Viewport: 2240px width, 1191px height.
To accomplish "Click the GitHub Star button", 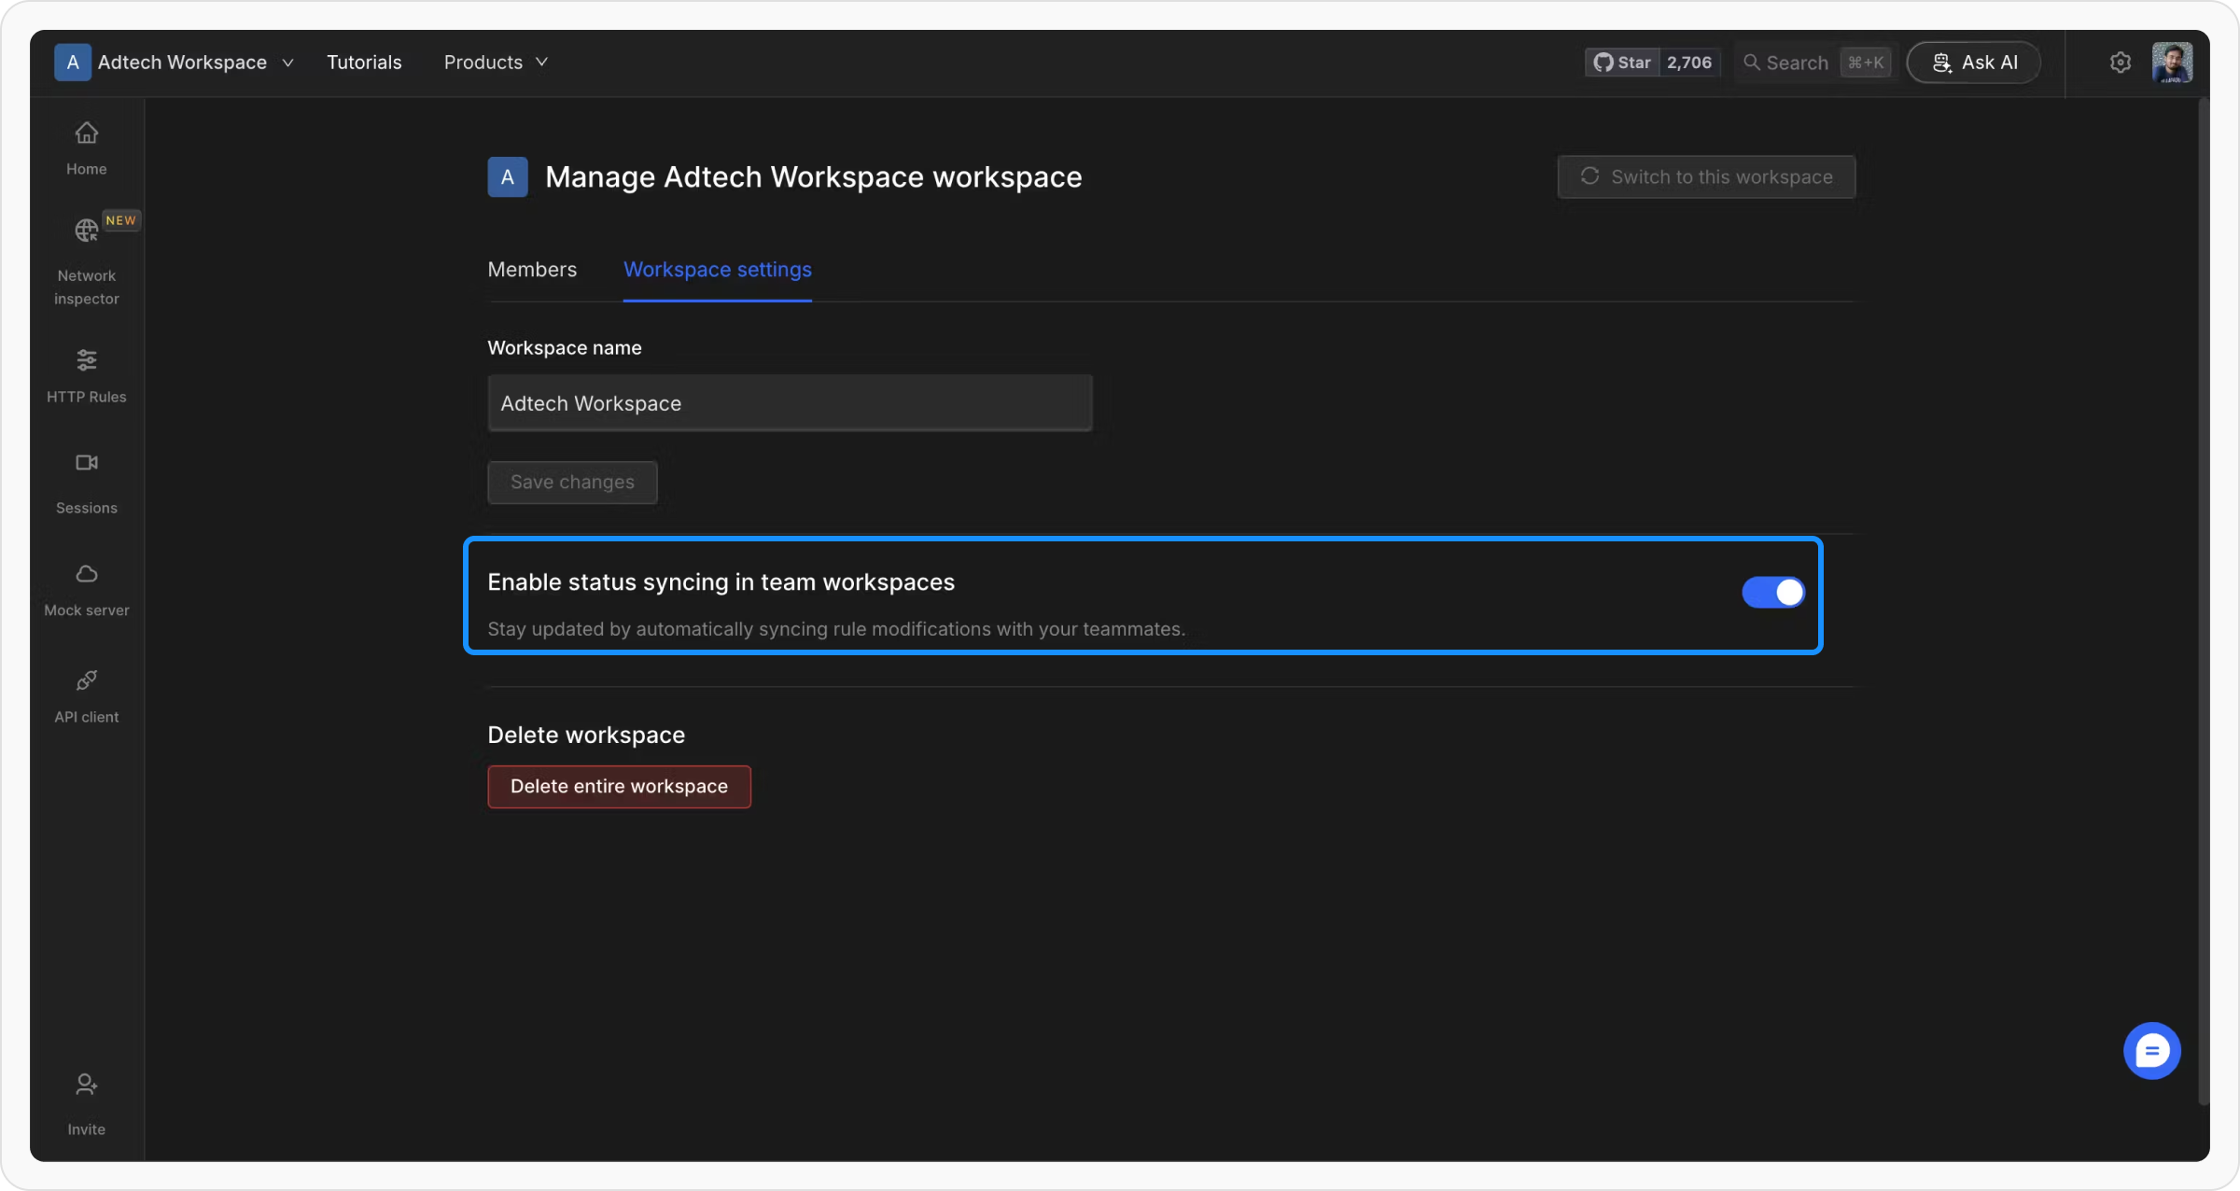I will pos(1622,63).
